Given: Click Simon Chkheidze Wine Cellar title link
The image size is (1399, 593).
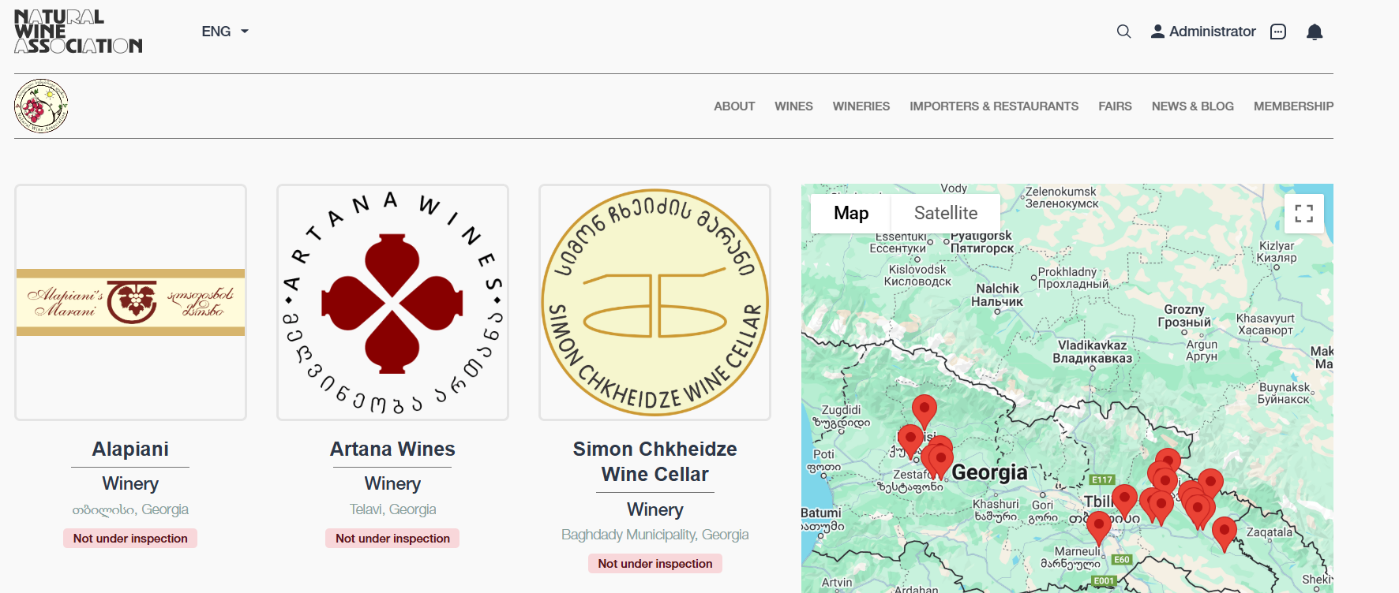Looking at the screenshot, I should [654, 461].
